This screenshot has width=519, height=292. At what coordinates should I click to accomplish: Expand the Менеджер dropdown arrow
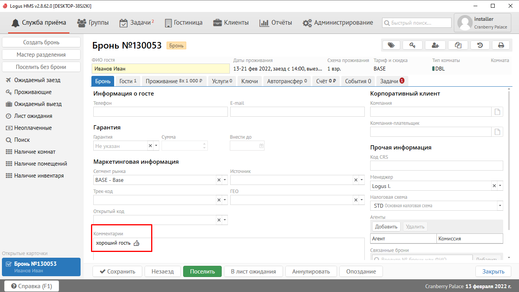[x=500, y=186]
